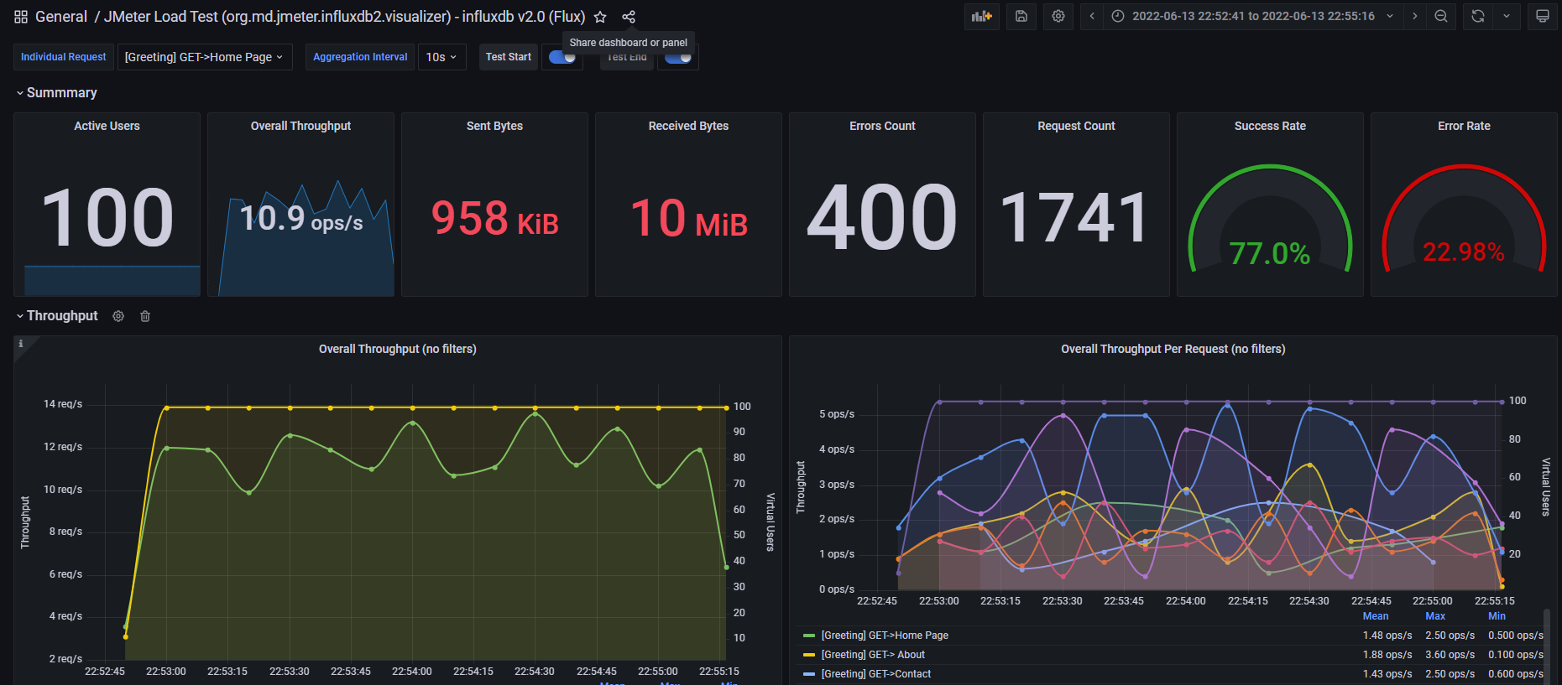Open the time range picker
Image resolution: width=1562 pixels, height=685 pixels.
(x=1253, y=16)
